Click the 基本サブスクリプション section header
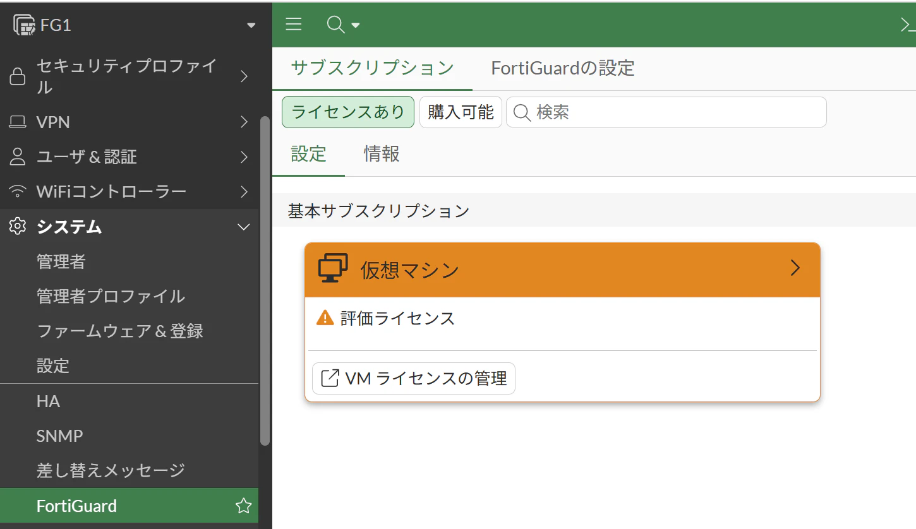916x529 pixels. [594, 210]
